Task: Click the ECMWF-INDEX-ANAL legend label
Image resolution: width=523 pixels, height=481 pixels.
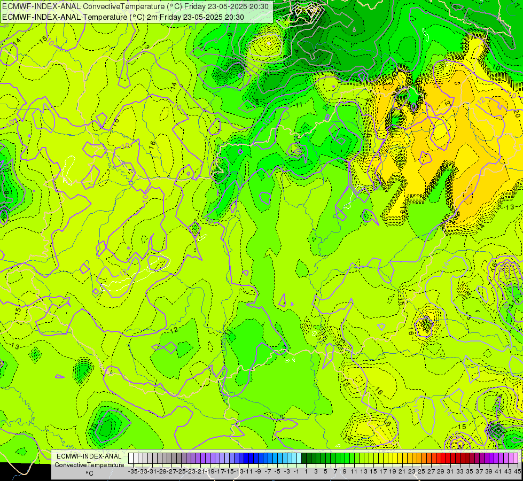Action: [x=89, y=456]
